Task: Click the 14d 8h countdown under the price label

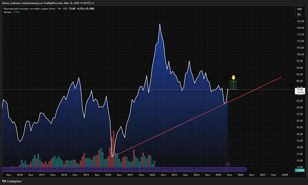Action: pyautogui.click(x=300, y=92)
